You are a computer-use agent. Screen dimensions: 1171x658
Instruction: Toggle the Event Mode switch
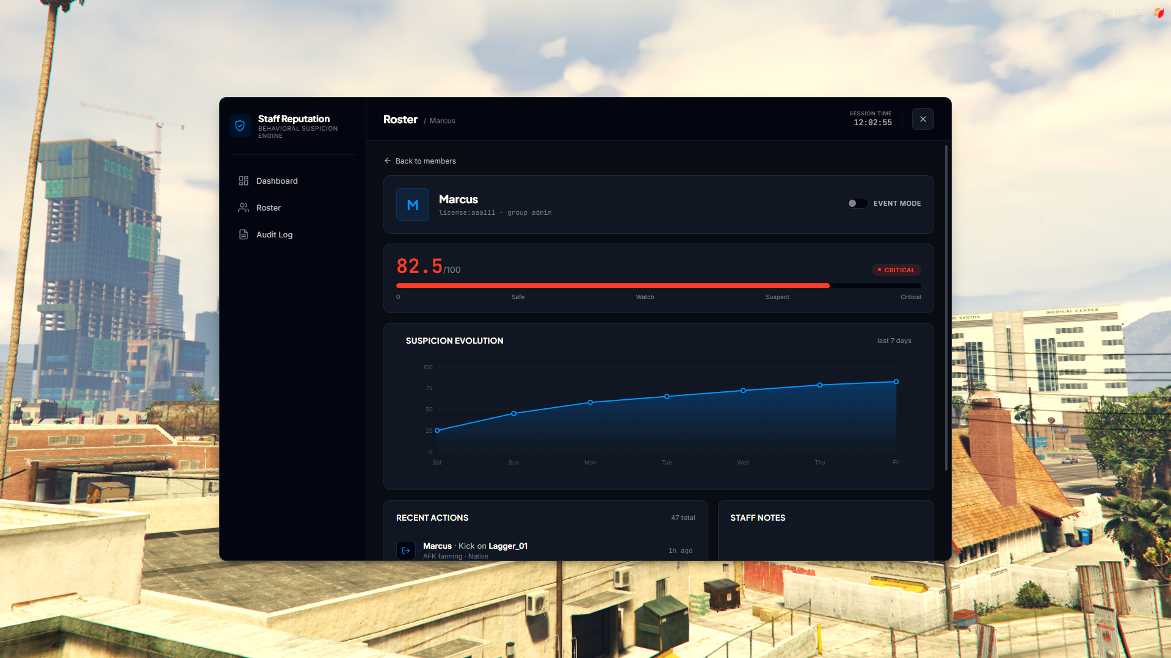857,203
